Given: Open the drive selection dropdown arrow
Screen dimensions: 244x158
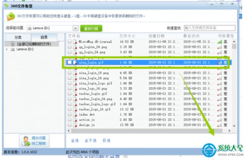Looking at the screenshot, I should point(75,28).
